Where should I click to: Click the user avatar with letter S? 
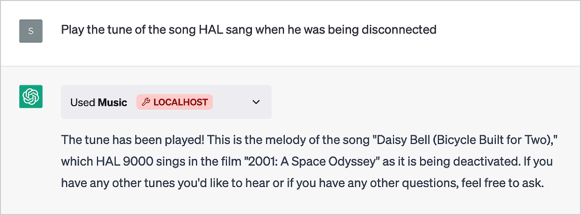[31, 31]
